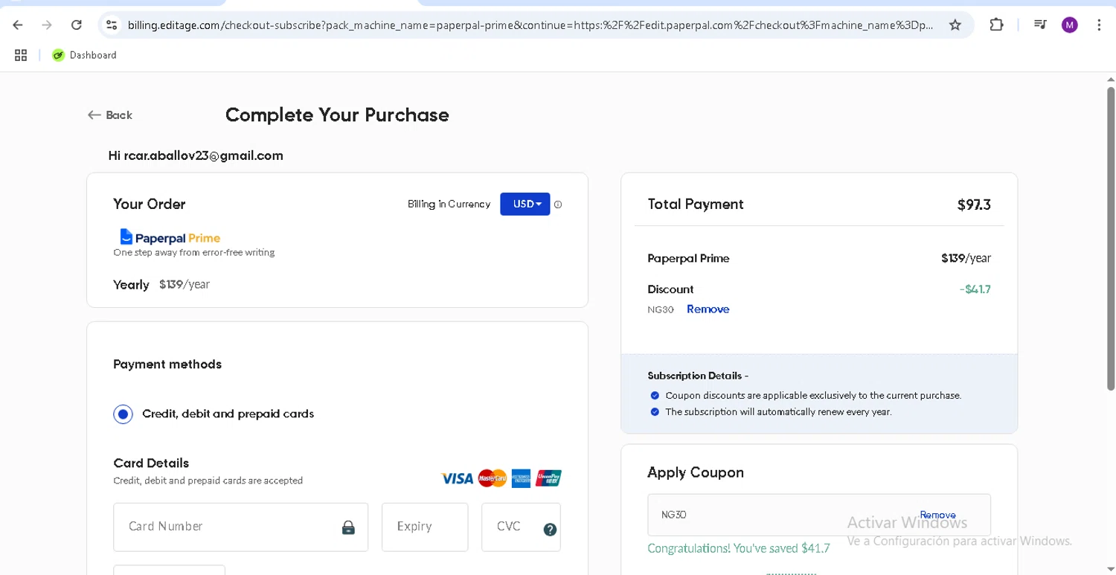Click the scrollbar up arrow

pos(1111,79)
